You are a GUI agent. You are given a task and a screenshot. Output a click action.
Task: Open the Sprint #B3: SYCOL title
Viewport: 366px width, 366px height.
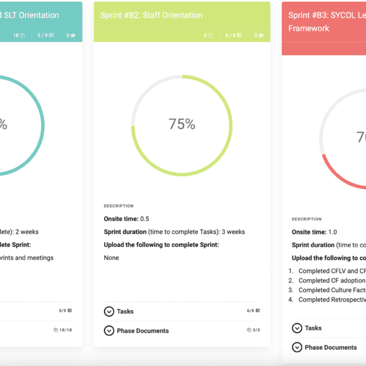tap(327, 21)
